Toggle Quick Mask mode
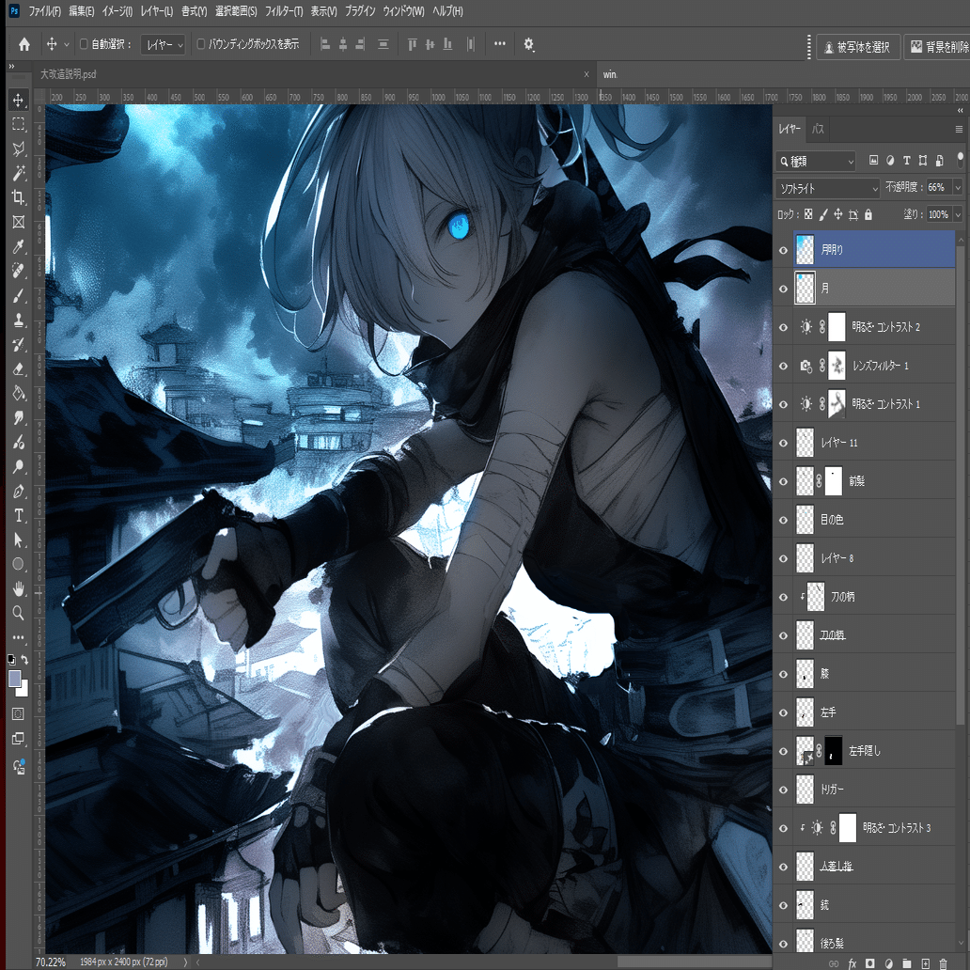970x970 pixels. 19,714
